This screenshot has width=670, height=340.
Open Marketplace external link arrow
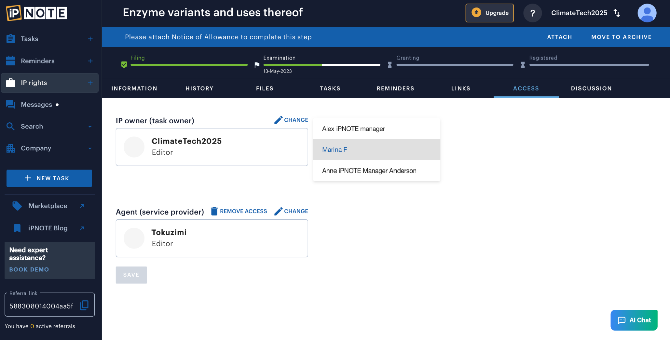(x=82, y=206)
